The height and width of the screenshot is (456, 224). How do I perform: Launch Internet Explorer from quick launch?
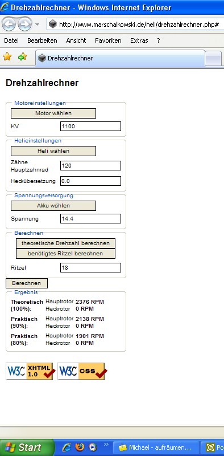pos(67,447)
